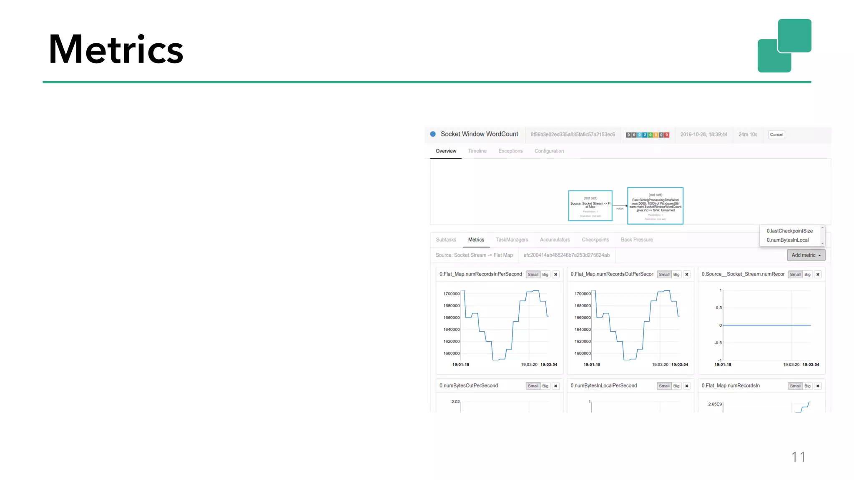Image resolution: width=854 pixels, height=480 pixels.
Task: Set numBytesOutPerSecond chart to Big
Action: [x=545, y=386]
